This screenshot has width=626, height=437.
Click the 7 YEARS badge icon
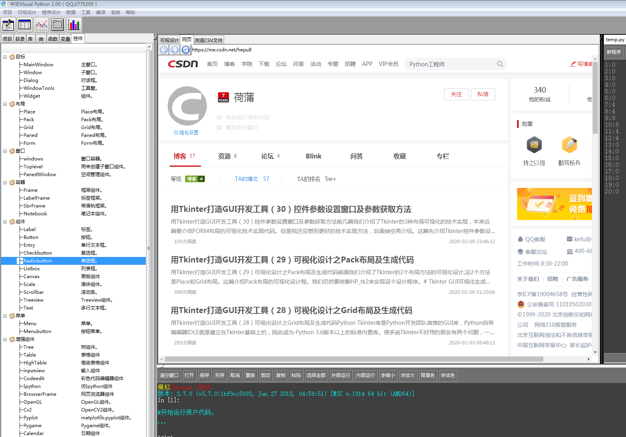click(223, 97)
